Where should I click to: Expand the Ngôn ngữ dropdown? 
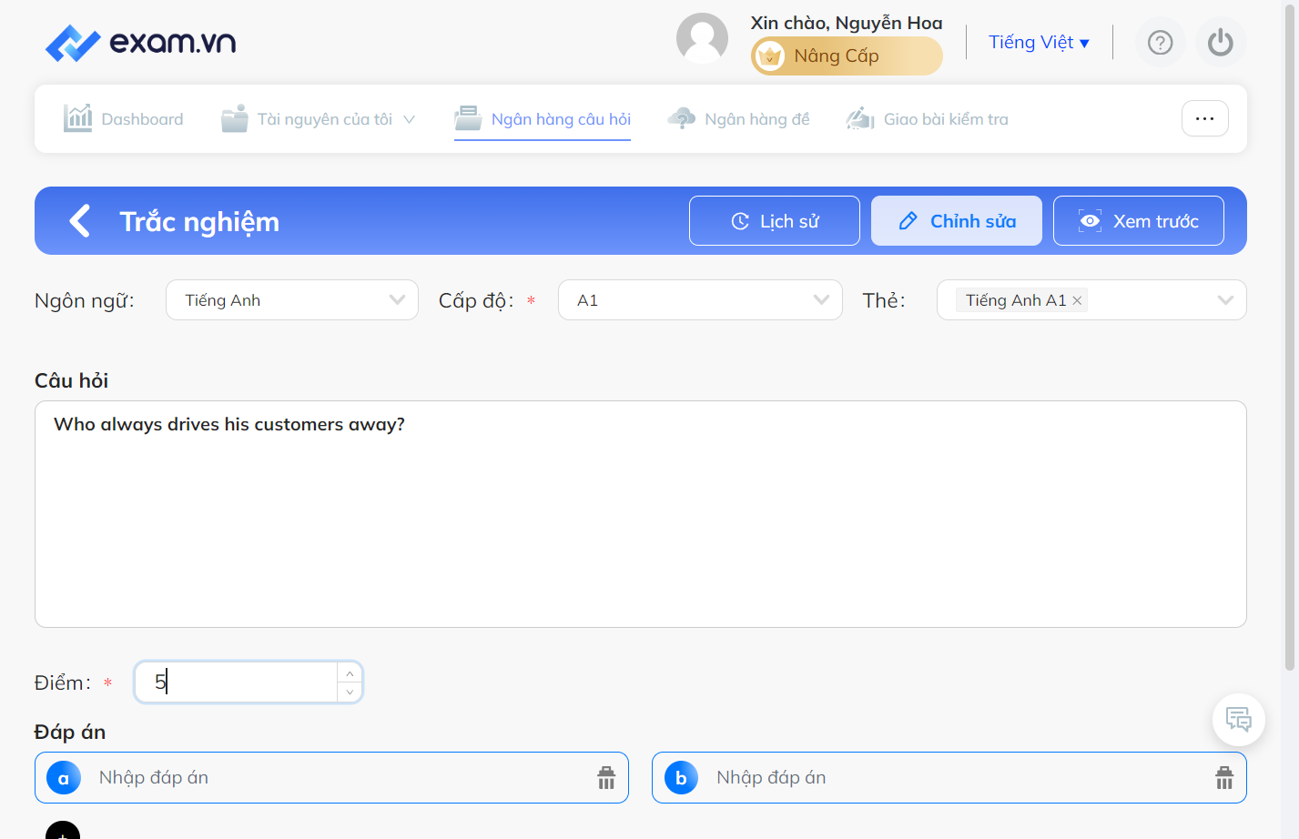click(x=292, y=300)
